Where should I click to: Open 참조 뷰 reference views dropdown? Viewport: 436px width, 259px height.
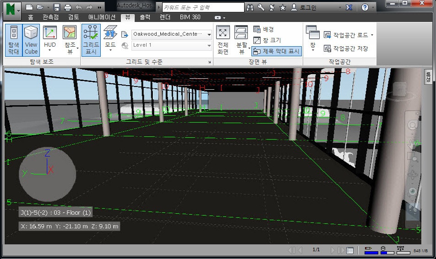(x=70, y=40)
